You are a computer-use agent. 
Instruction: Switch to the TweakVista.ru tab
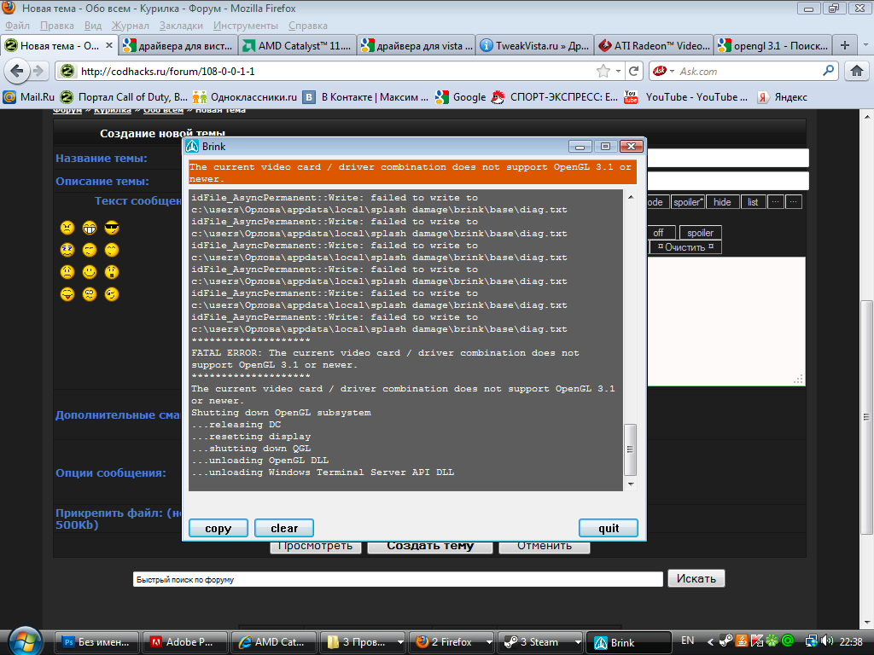click(x=534, y=46)
